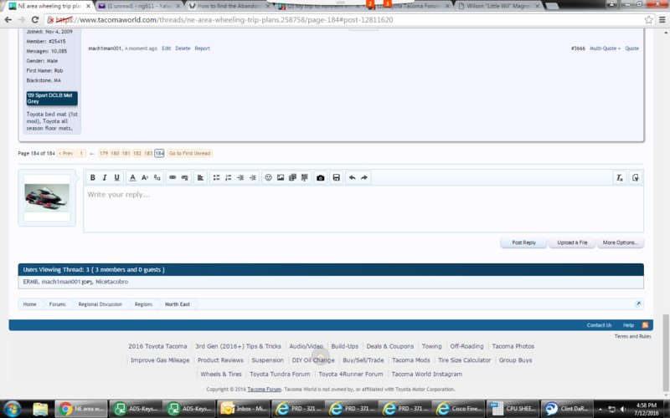The image size is (670, 418).
Task: Remove formatting with the Tx icon
Action: (619, 177)
